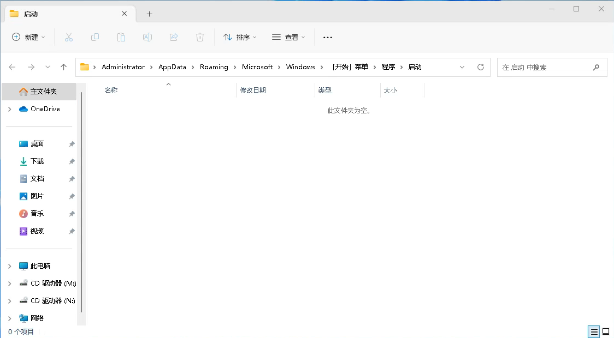Expand the OneDrive tree node
The height and width of the screenshot is (338, 614).
10,109
